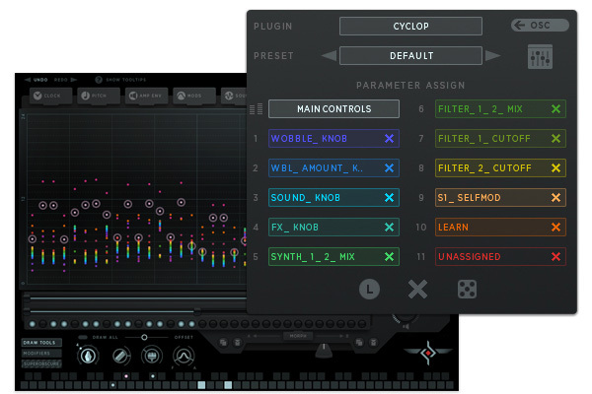Select slot 10 labeled LEARN
Screen dimensions: 592x394
click(500, 227)
